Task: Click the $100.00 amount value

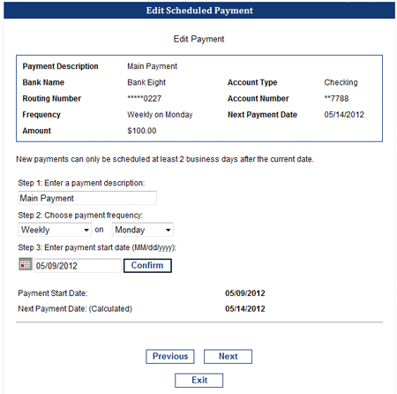Action: pyautogui.click(x=142, y=131)
